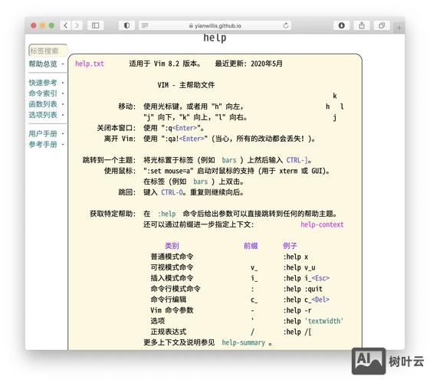Click bars link in 跳转到一个主题 line
430x383 pixels.
[x=229, y=160]
